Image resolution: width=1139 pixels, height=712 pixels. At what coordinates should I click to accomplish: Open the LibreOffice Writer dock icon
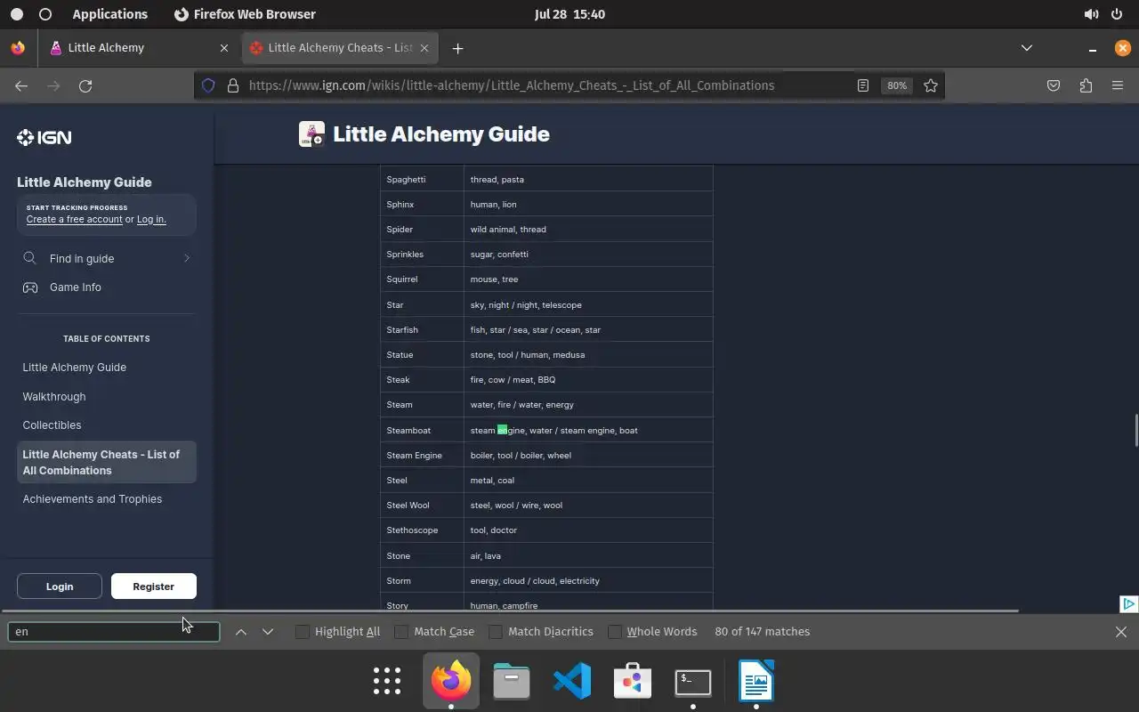click(x=755, y=682)
